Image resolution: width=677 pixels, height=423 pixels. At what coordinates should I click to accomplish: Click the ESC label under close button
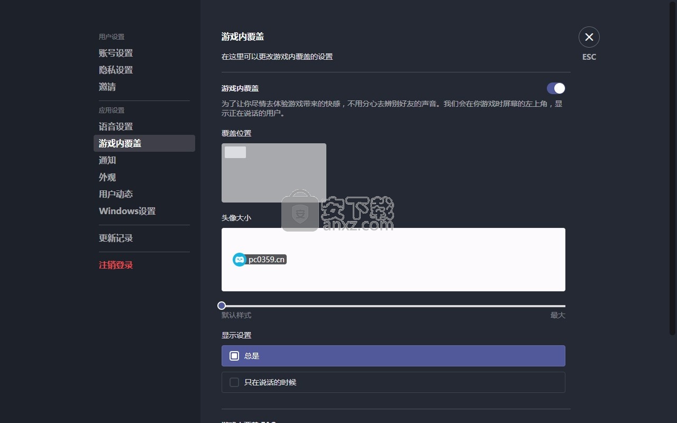coord(589,57)
